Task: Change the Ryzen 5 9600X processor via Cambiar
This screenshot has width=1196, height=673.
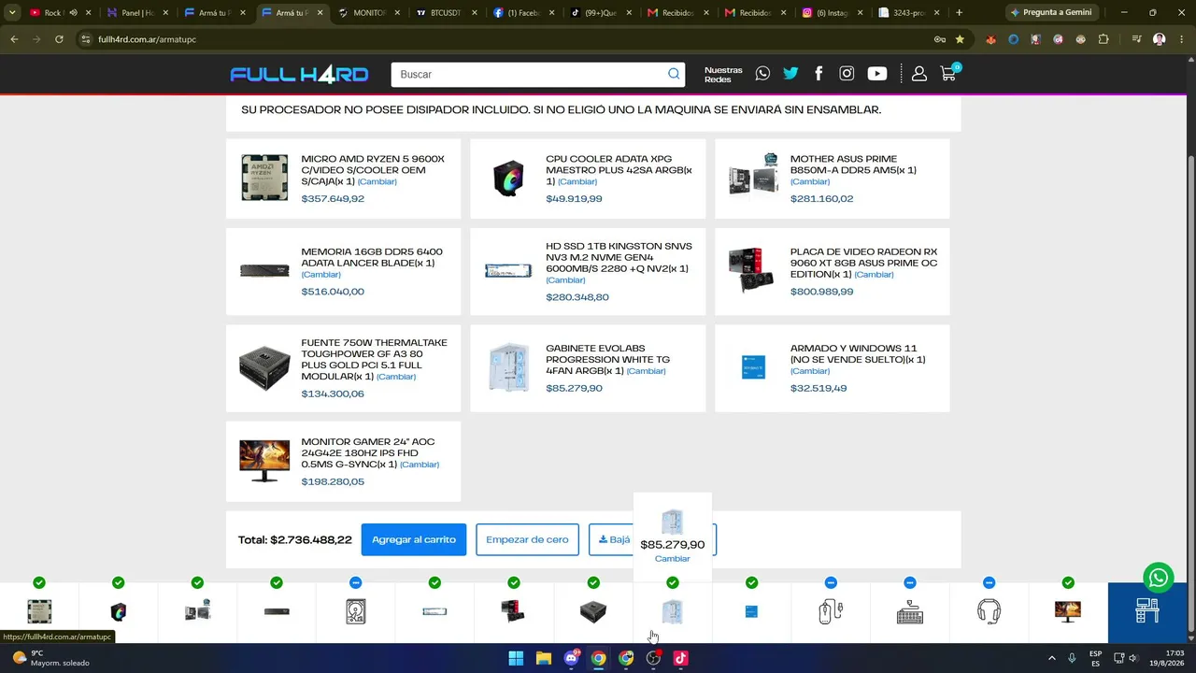Action: [377, 181]
